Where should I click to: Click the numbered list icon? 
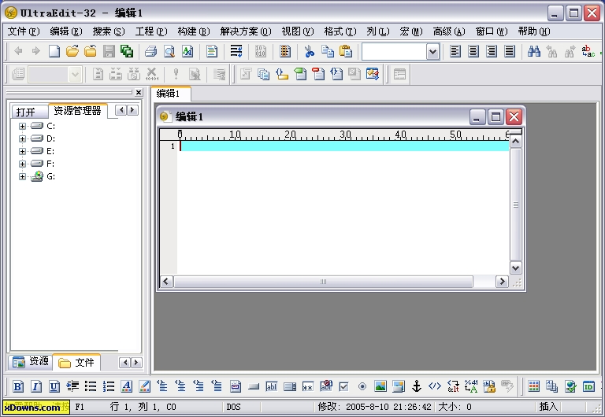coord(109,386)
